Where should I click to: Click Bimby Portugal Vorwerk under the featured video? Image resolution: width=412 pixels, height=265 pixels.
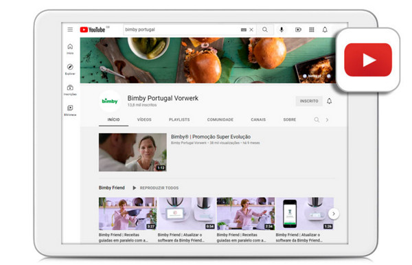[189, 143]
